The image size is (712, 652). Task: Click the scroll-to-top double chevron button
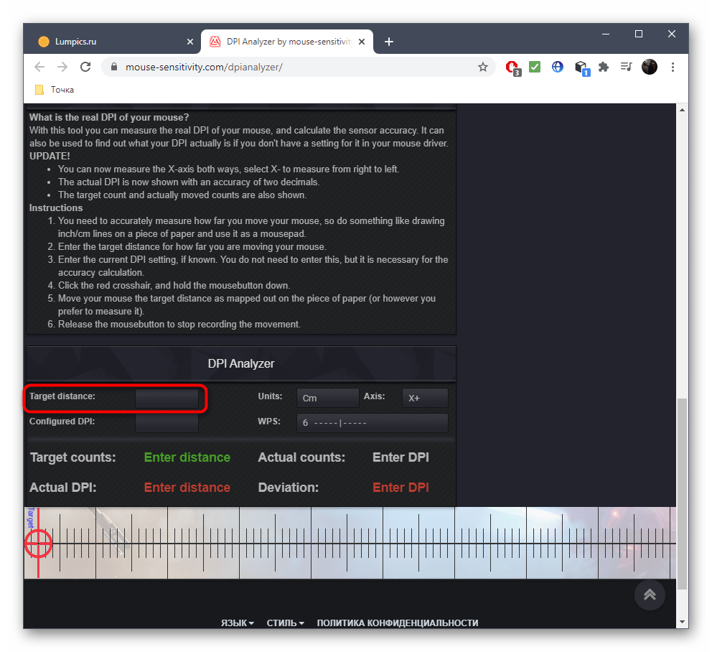(x=650, y=594)
